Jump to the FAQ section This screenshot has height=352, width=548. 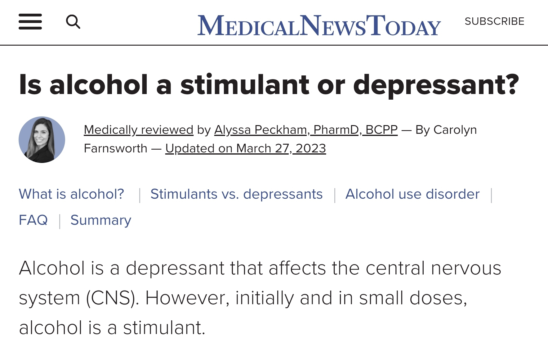coord(33,220)
